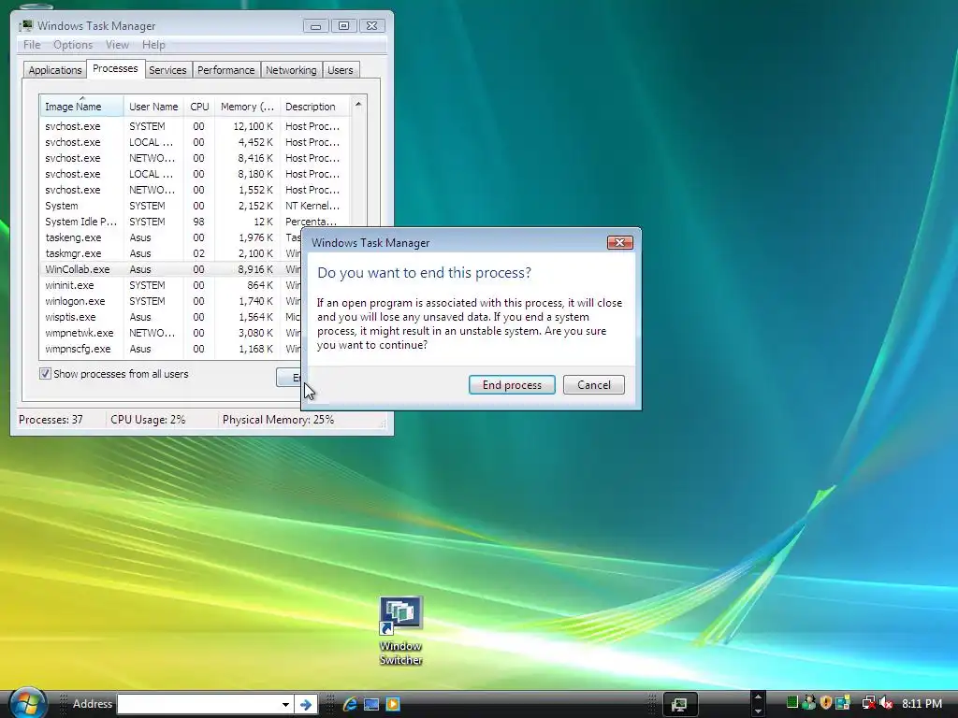Close the end process confirmation dialog
The height and width of the screenshot is (718, 958).
(x=619, y=242)
